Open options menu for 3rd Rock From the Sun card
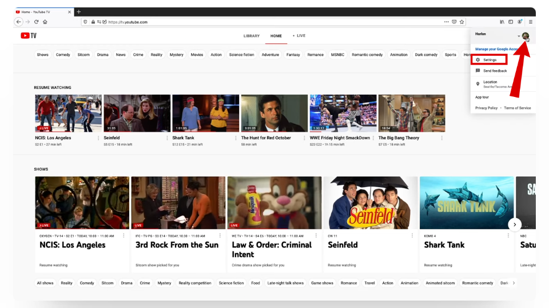 pyautogui.click(x=220, y=236)
